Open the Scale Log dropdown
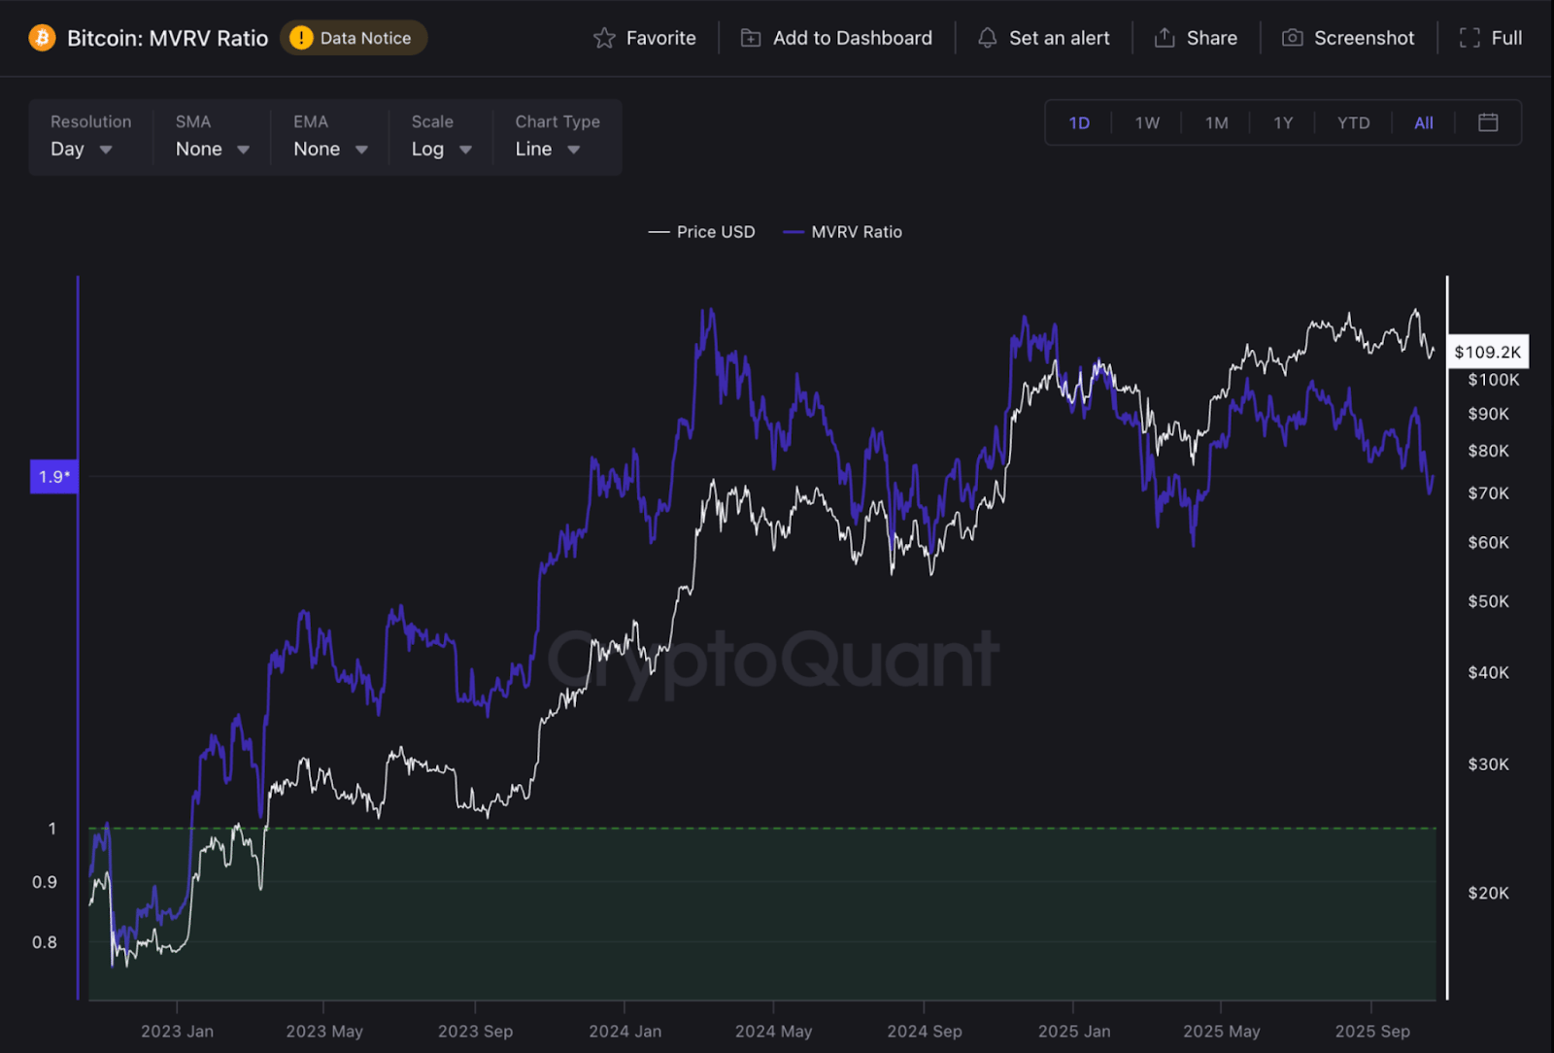 point(441,149)
